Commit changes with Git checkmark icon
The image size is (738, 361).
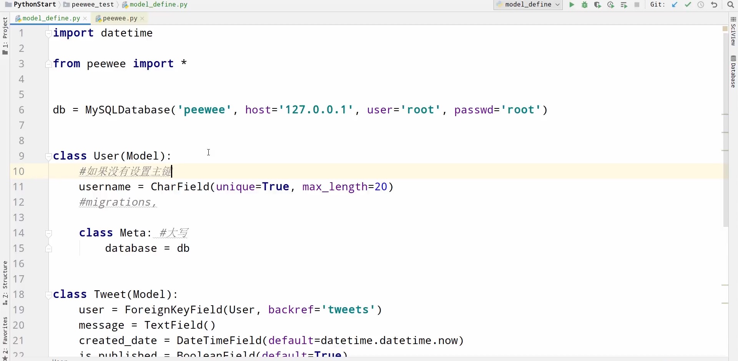[x=688, y=5]
